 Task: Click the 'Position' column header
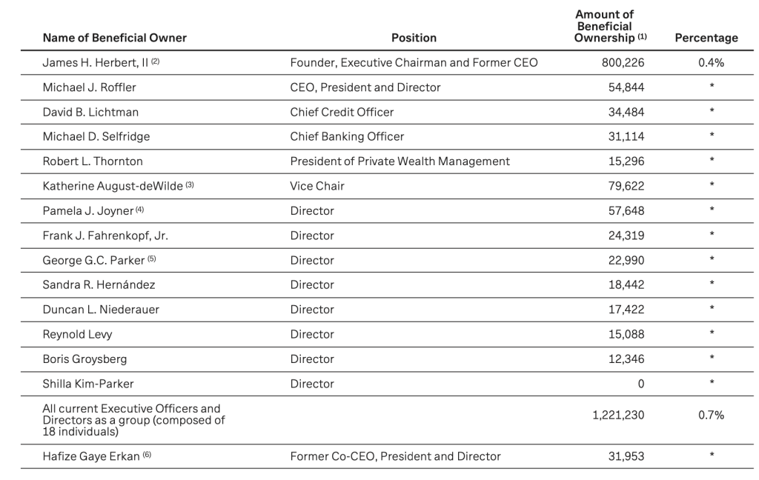414,38
